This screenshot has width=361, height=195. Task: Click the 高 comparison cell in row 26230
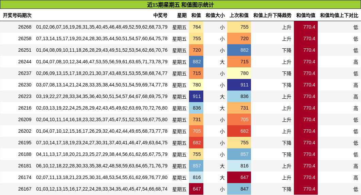coord(356,85)
